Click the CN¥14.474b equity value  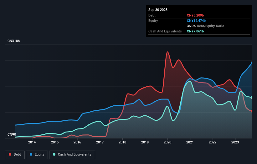click(196, 21)
